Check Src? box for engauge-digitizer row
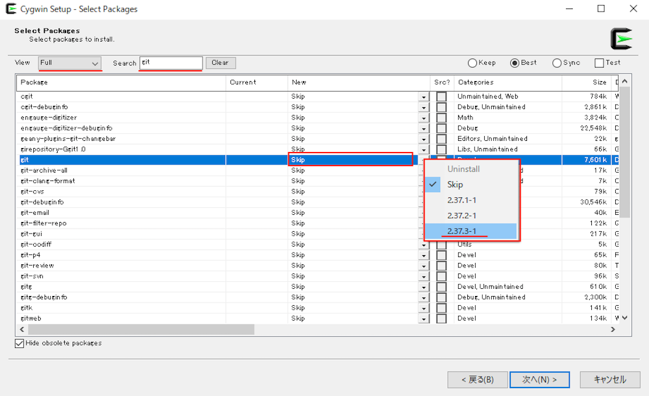Image resolution: width=649 pixels, height=396 pixels. tap(441, 118)
